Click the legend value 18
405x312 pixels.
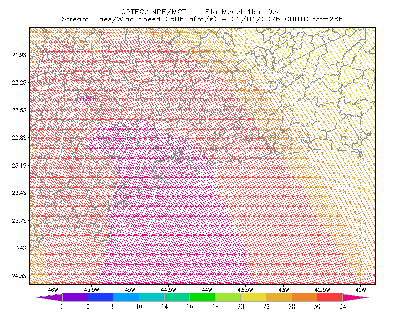(215, 307)
